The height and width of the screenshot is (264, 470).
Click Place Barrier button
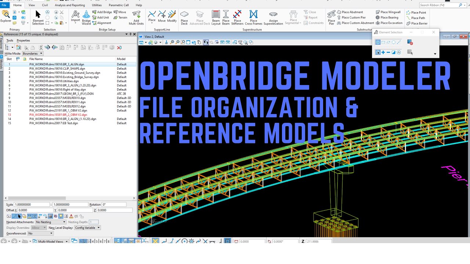(x=417, y=23)
